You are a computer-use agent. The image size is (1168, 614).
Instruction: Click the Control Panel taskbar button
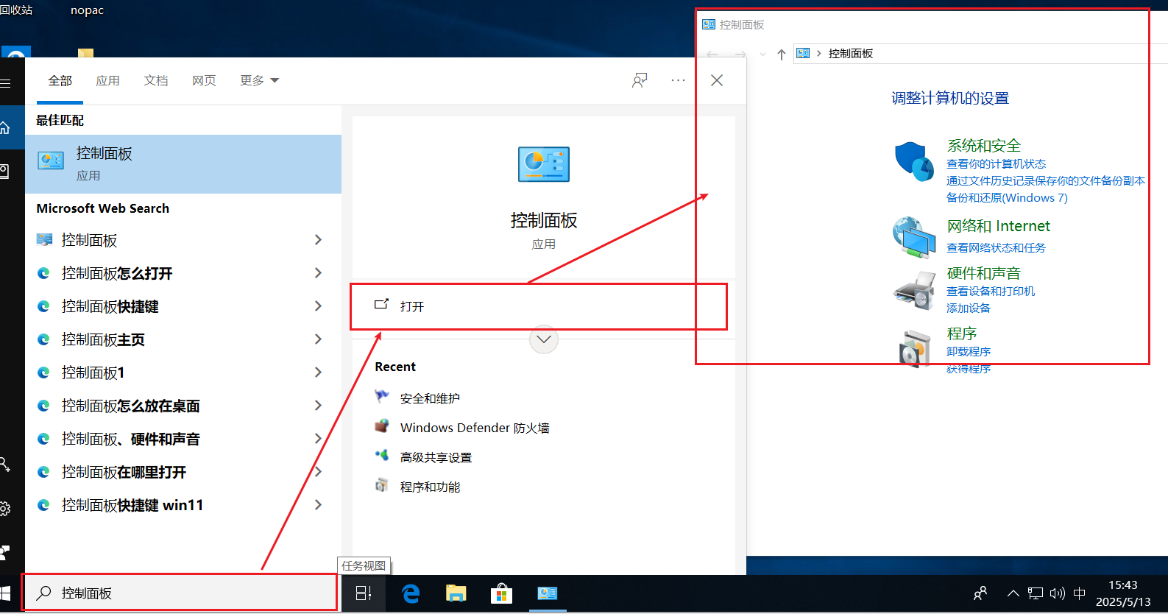pyautogui.click(x=548, y=593)
